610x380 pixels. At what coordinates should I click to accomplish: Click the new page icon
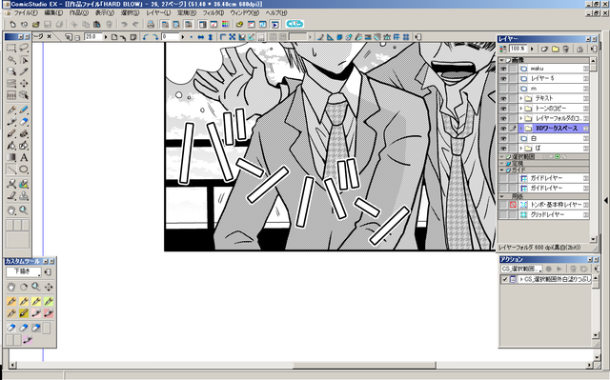pyautogui.click(x=12, y=24)
